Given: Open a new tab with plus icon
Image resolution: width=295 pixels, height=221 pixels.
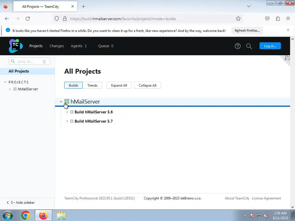Looking at the screenshot, I should 83,7.
